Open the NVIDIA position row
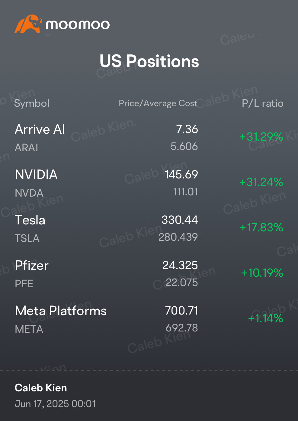The image size is (298, 421). click(149, 183)
